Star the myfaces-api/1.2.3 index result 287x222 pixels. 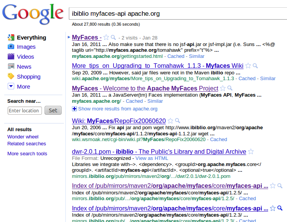(x=273, y=208)
